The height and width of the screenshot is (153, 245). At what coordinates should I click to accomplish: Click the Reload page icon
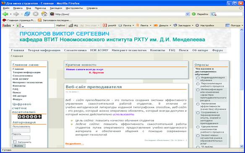(27, 14)
